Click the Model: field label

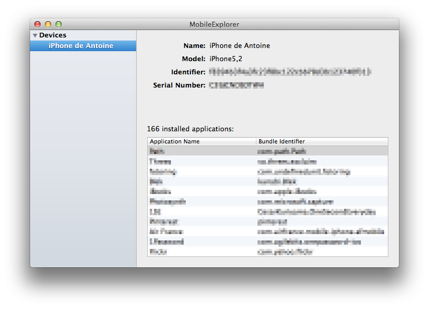194,59
